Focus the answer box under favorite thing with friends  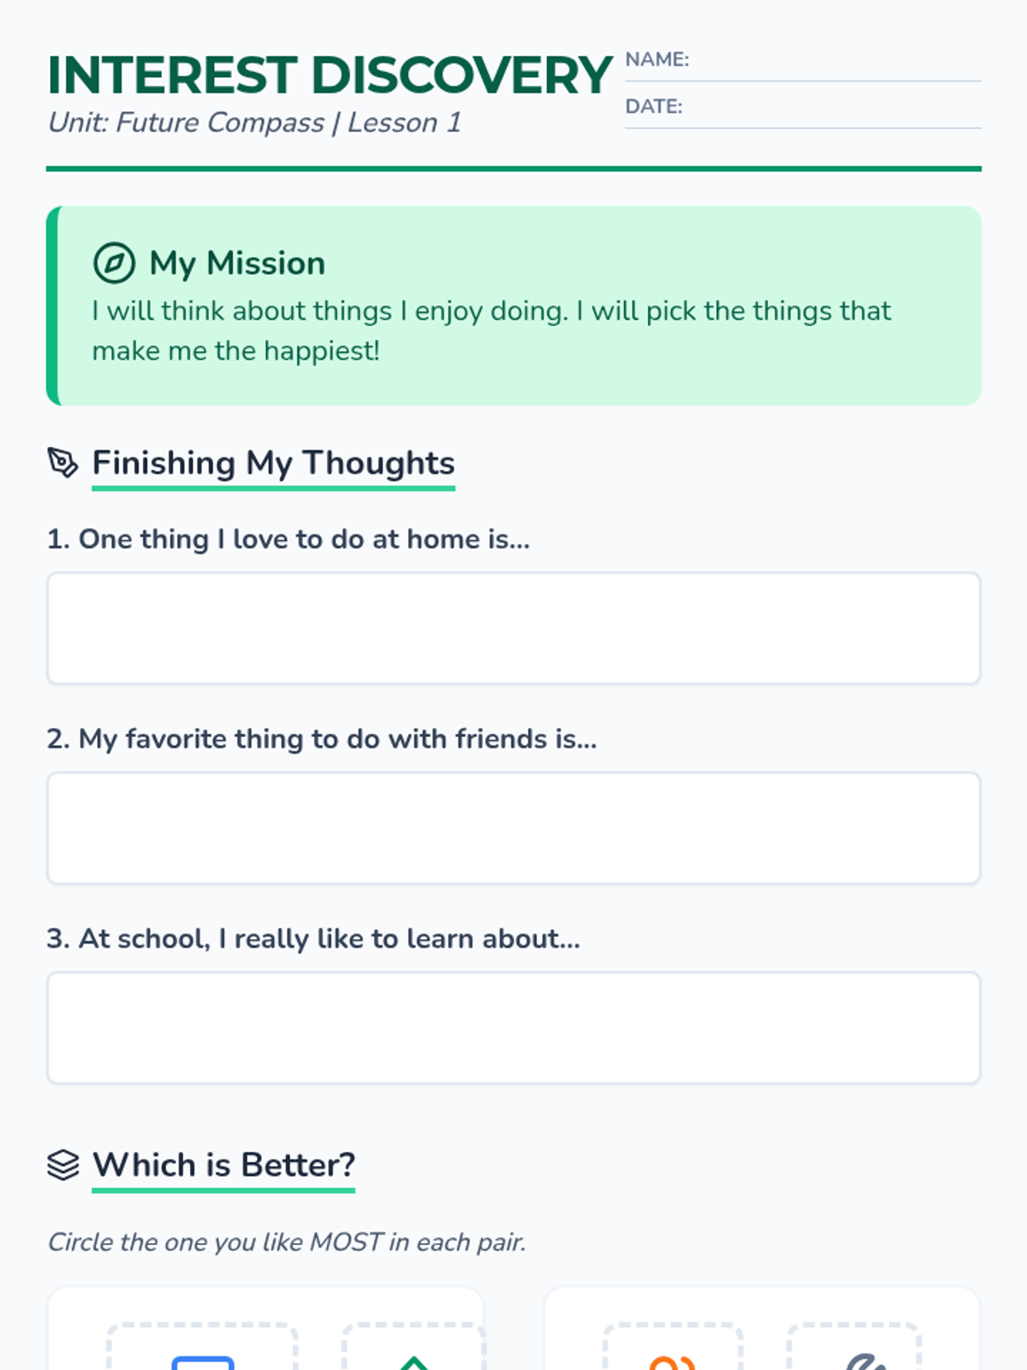tap(513, 828)
